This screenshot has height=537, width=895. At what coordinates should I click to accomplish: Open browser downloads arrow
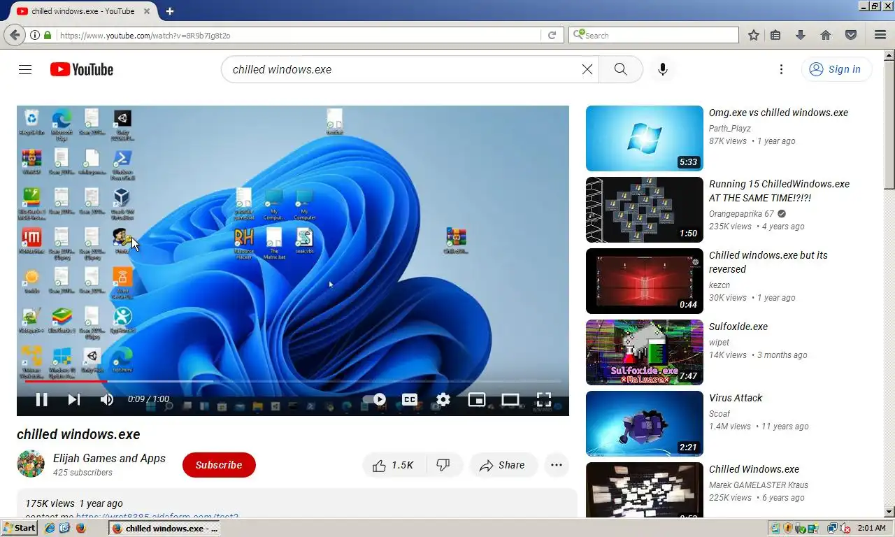pyautogui.click(x=801, y=35)
